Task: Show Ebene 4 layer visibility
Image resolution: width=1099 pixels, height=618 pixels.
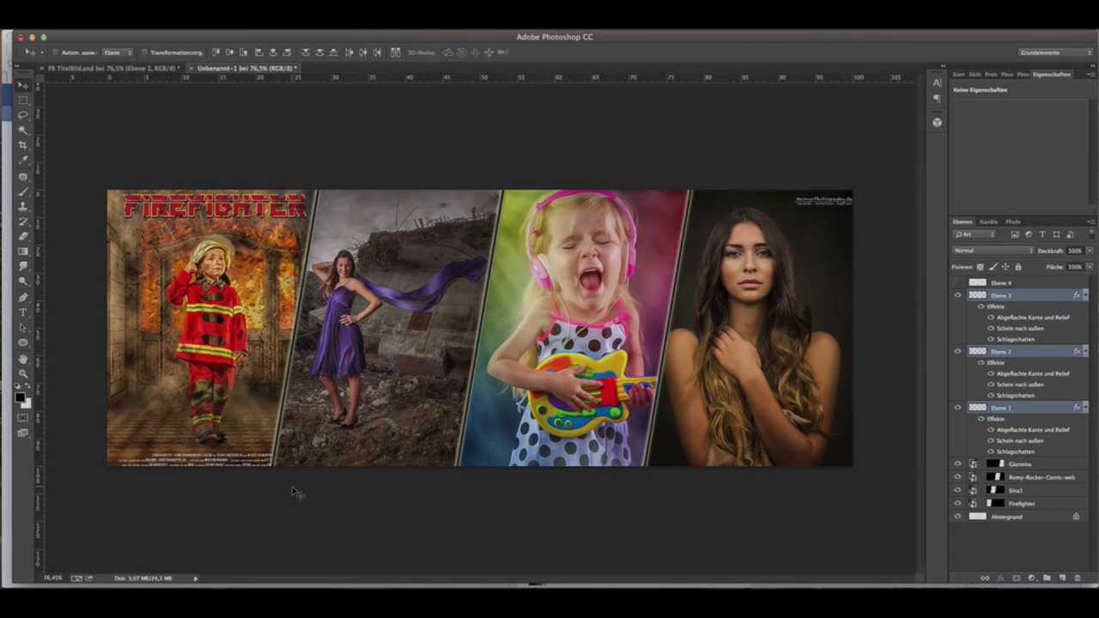Action: (958, 282)
